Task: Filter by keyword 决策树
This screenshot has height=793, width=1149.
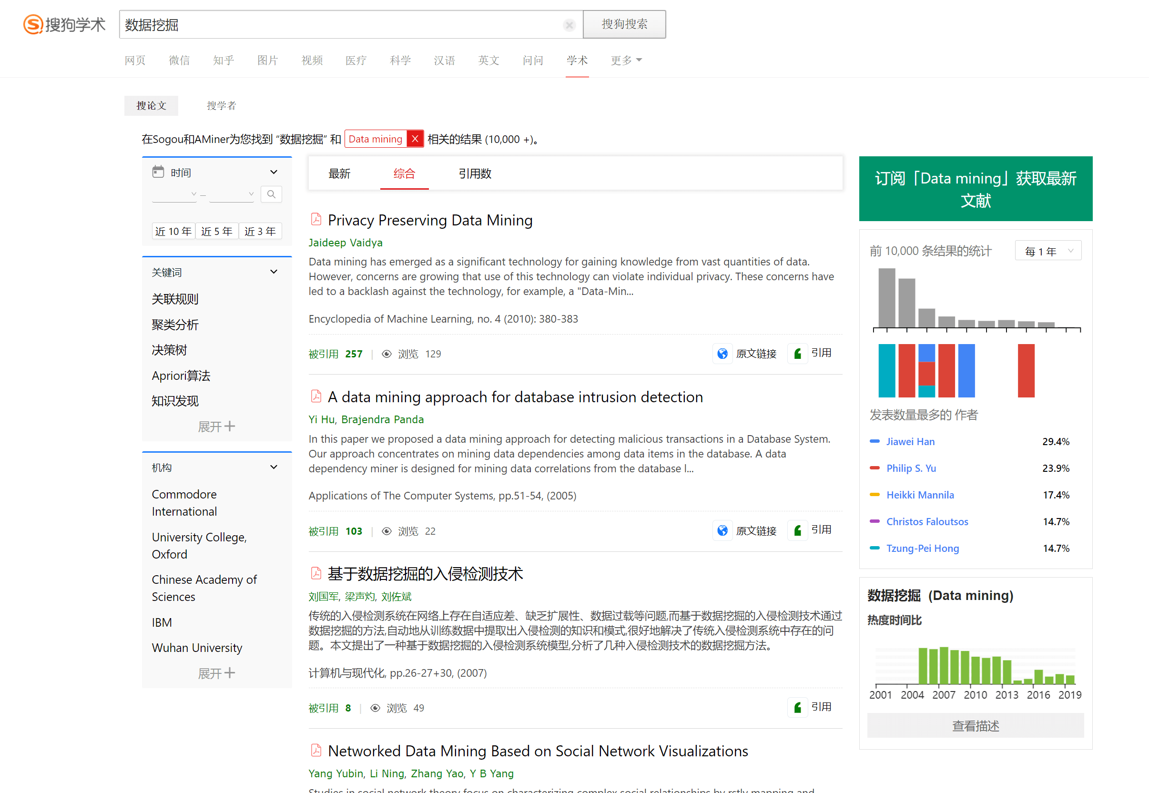Action: coord(169,350)
